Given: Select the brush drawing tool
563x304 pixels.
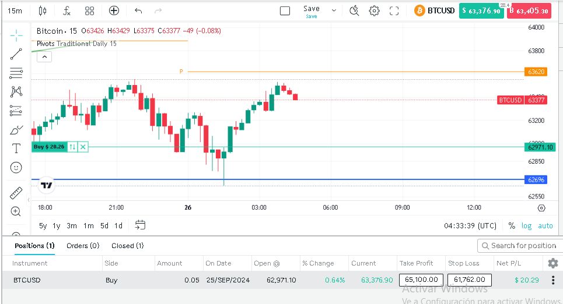Looking at the screenshot, I should tap(16, 130).
